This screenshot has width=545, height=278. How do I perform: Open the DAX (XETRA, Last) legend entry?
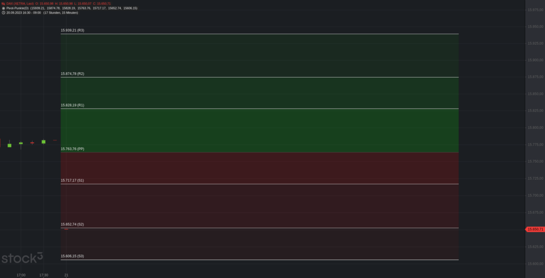coord(20,4)
